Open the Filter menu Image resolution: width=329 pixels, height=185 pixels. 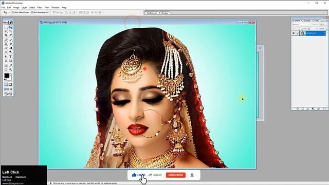coord(40,8)
